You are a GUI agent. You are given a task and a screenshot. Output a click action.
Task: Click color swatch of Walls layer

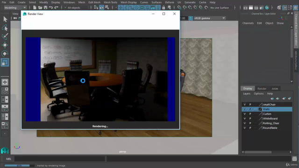[x=260, y=109]
